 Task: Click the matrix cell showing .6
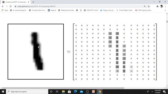tap(110, 34)
